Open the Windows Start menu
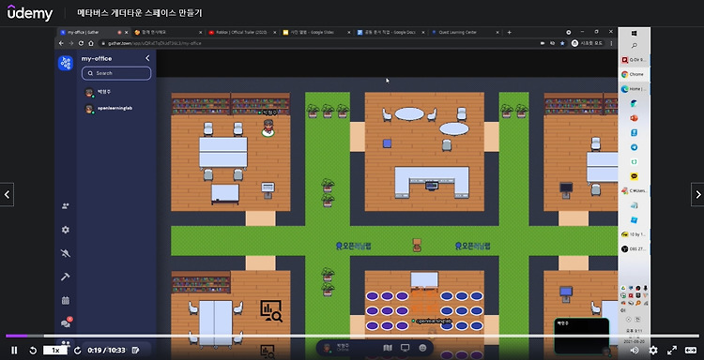Viewport: 704px width, 360px height. point(635,33)
